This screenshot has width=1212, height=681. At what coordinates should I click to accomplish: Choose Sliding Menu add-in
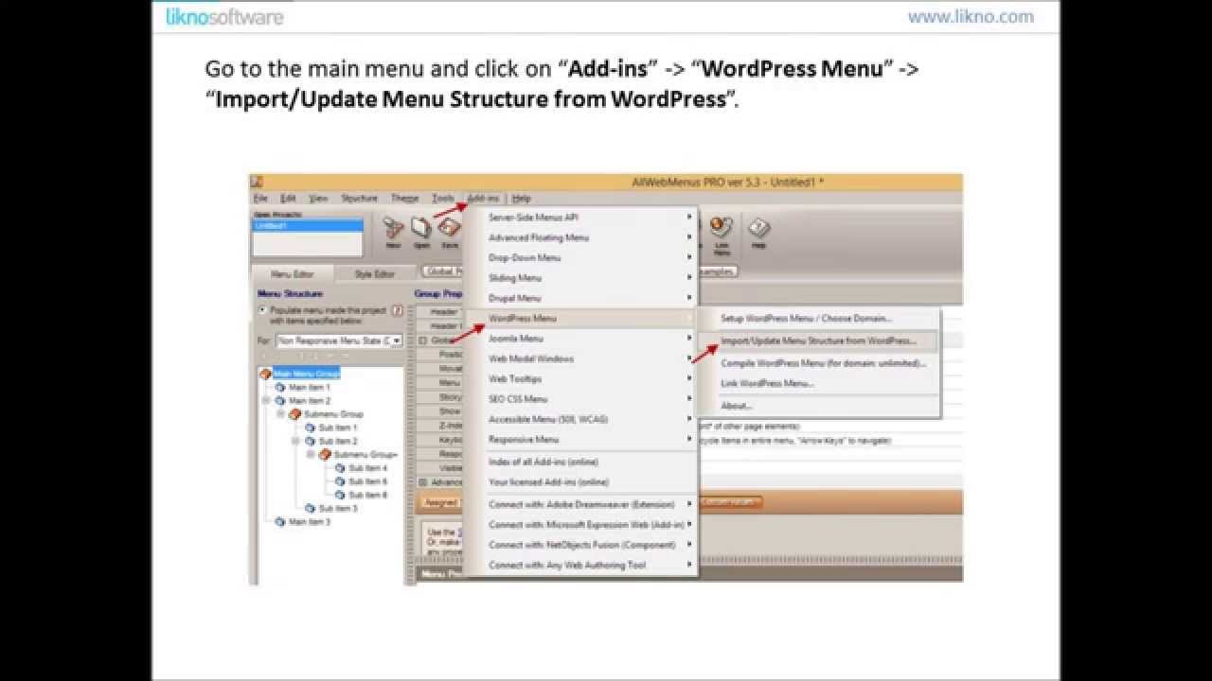click(x=581, y=277)
